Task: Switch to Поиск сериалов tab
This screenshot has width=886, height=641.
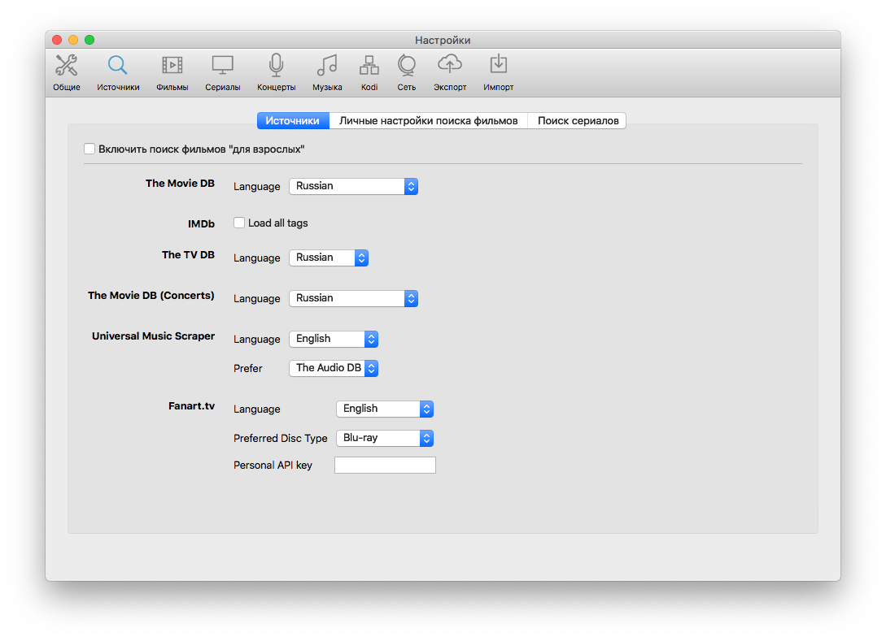Action: point(578,121)
